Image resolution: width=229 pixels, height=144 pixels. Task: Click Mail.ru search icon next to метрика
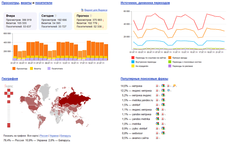click(x=174, y=86)
